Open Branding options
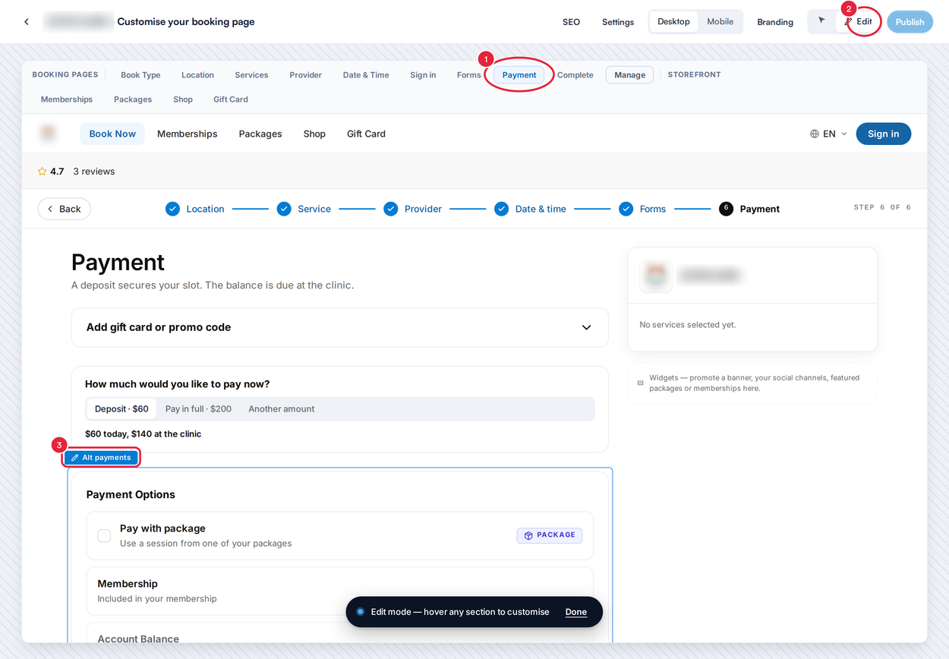This screenshot has width=949, height=659. [775, 22]
